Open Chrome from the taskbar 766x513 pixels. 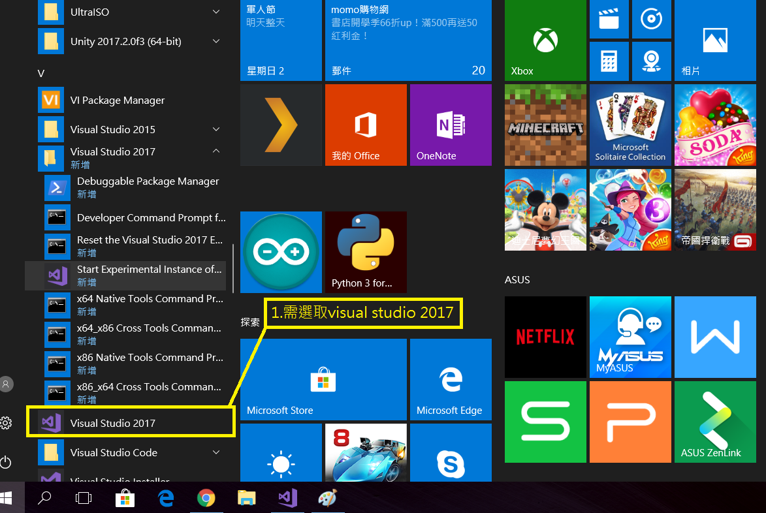206,499
